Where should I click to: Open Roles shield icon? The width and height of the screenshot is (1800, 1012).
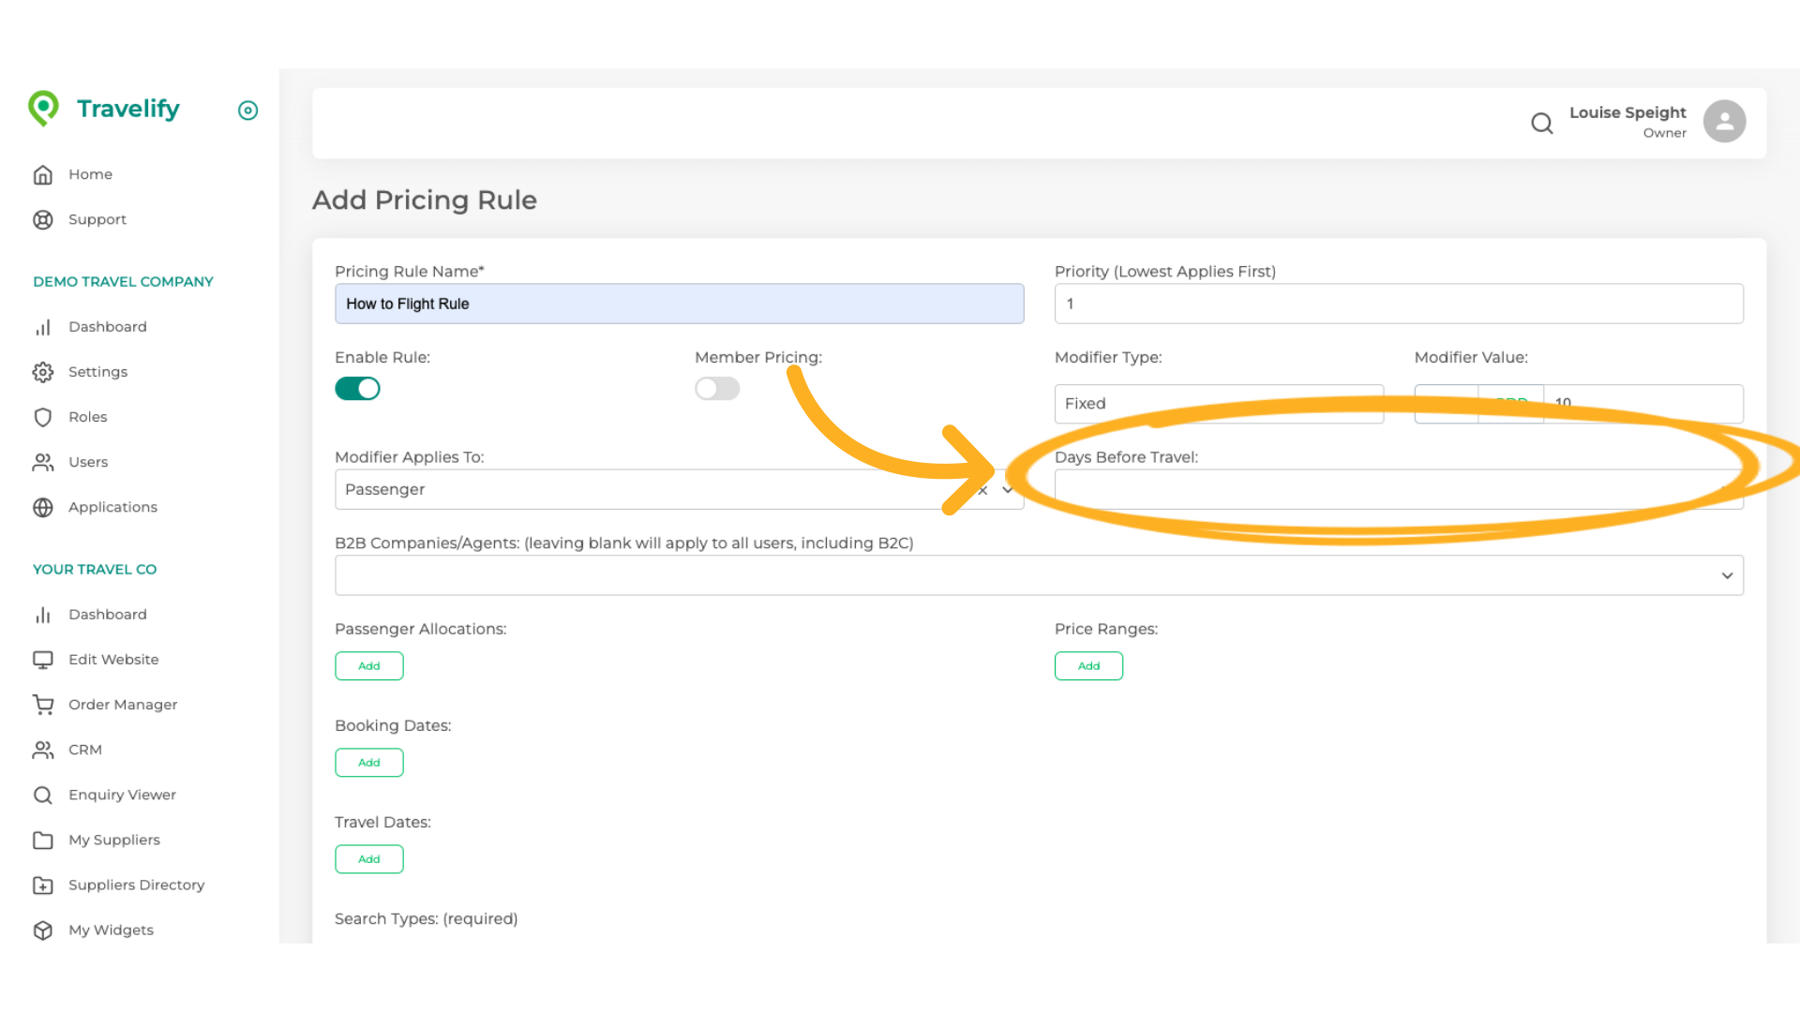click(x=43, y=417)
